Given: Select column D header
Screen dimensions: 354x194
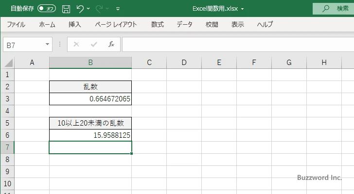Looking at the screenshot, I should click(x=184, y=63).
